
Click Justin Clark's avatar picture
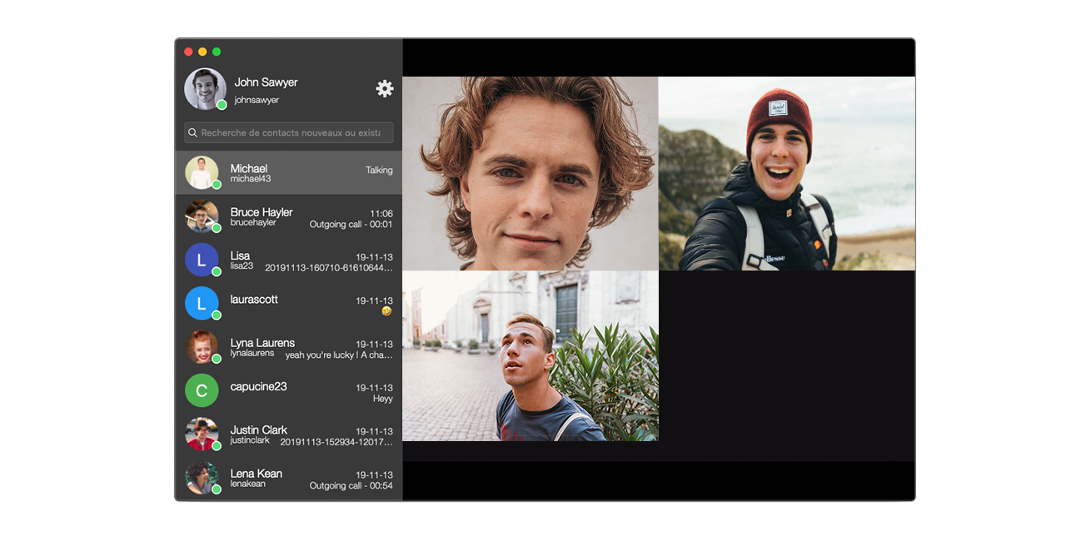coord(202,434)
